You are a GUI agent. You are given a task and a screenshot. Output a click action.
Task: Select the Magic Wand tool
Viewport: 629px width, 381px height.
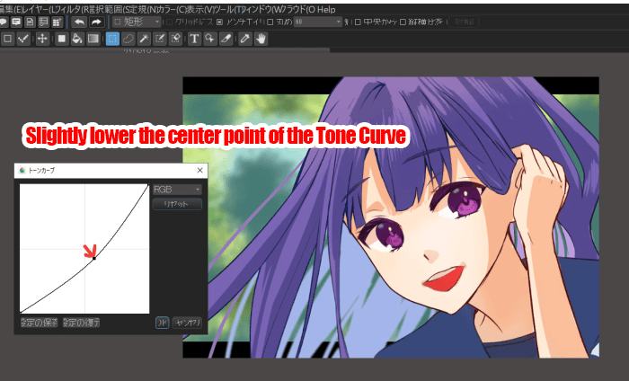[144, 39]
